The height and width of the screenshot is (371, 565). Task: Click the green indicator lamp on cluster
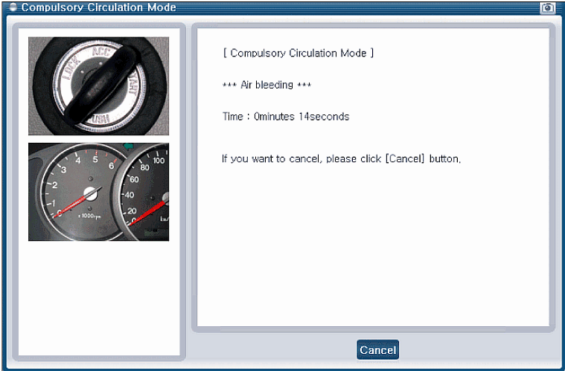click(128, 146)
